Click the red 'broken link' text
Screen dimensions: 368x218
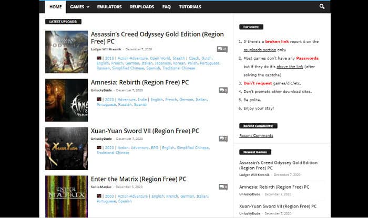277,41
